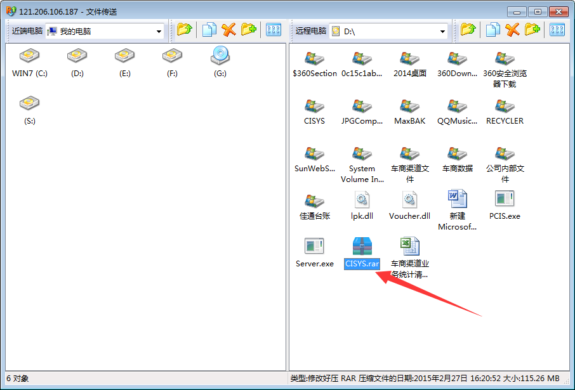
Task: Select the local (F:) drive
Action: (x=173, y=63)
